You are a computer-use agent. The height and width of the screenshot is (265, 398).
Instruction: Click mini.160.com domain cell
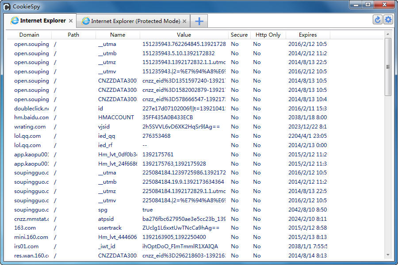pyautogui.click(x=31, y=237)
